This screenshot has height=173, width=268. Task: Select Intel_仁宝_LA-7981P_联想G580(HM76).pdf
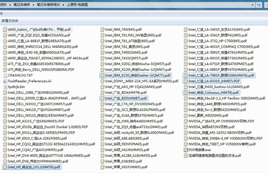[221, 75]
